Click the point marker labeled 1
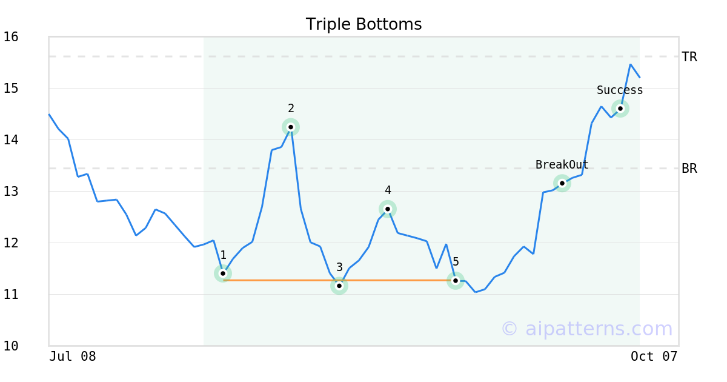The image size is (727, 382). click(223, 273)
